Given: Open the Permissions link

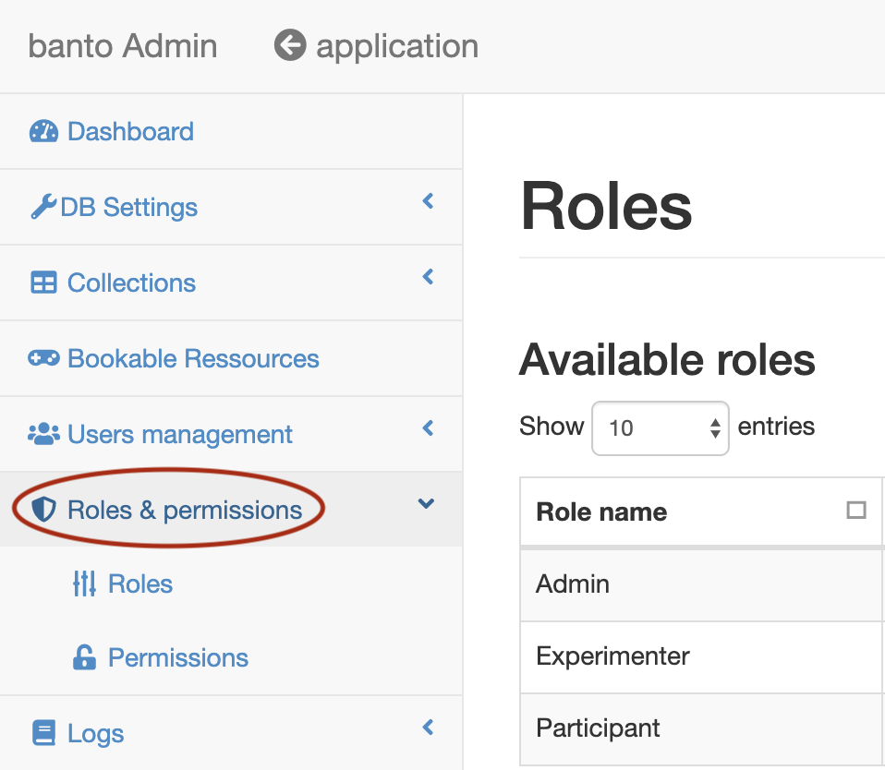Looking at the screenshot, I should (178, 657).
